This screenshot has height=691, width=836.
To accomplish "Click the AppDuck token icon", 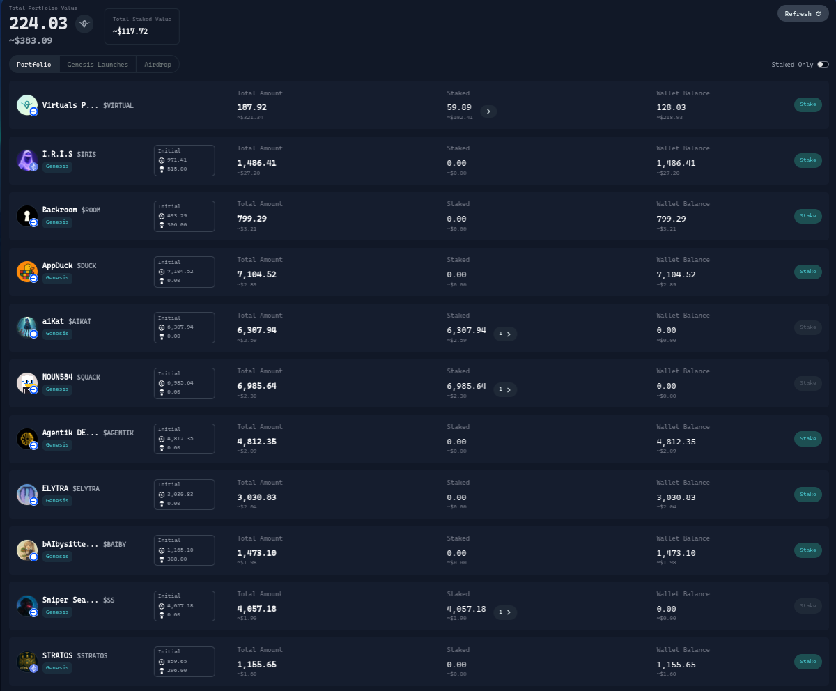I will click(x=27, y=272).
